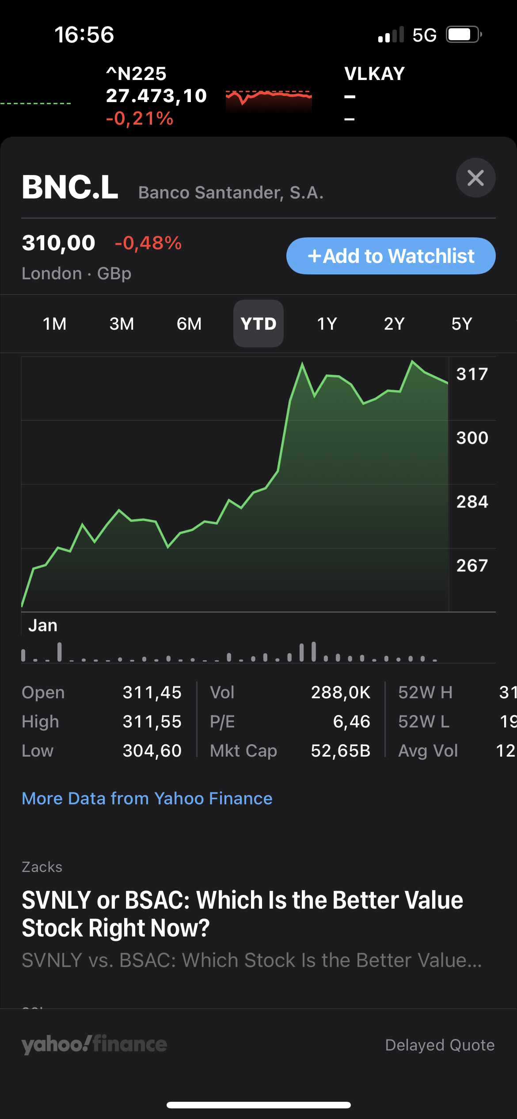This screenshot has height=1119, width=517.
Task: Select the 1M chart range
Action: click(55, 324)
